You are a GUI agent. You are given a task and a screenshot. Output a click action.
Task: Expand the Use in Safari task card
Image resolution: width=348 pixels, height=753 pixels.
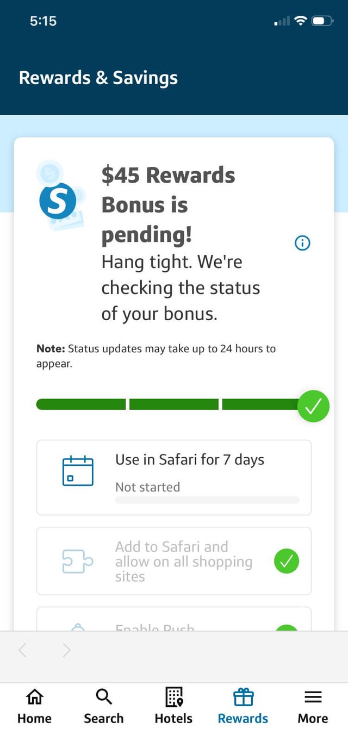(x=174, y=477)
